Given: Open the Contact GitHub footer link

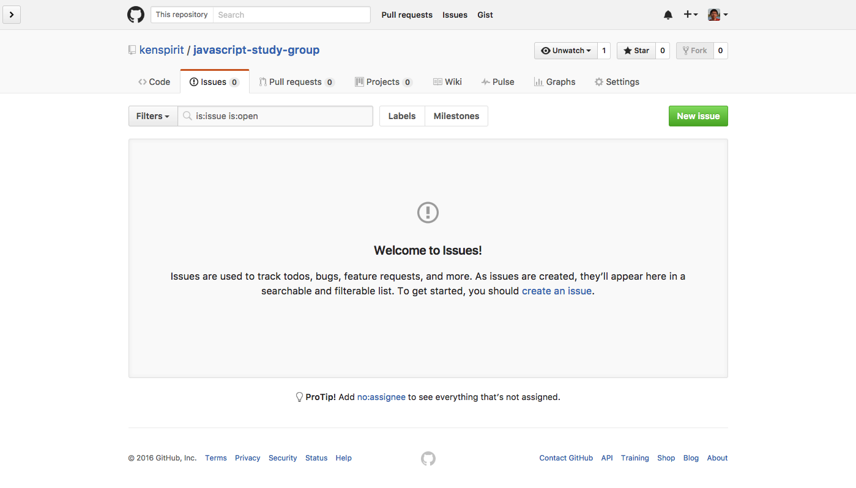Looking at the screenshot, I should pyautogui.click(x=566, y=458).
